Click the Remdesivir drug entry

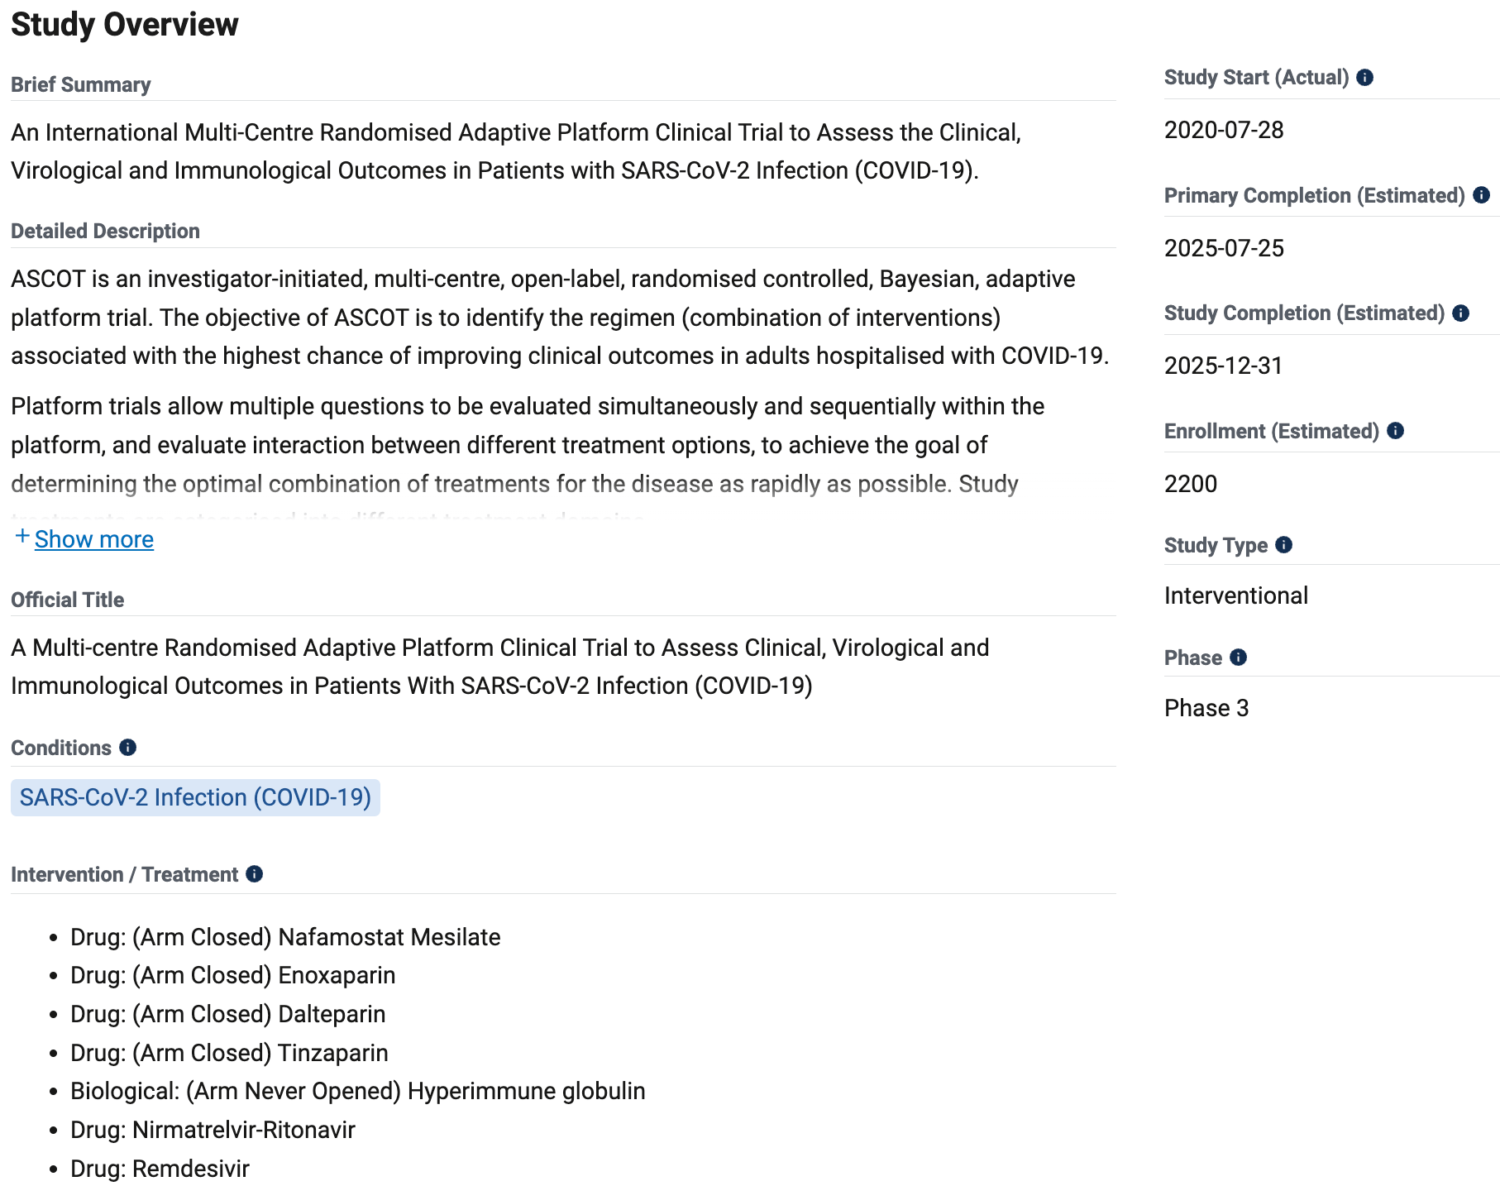point(160,1169)
